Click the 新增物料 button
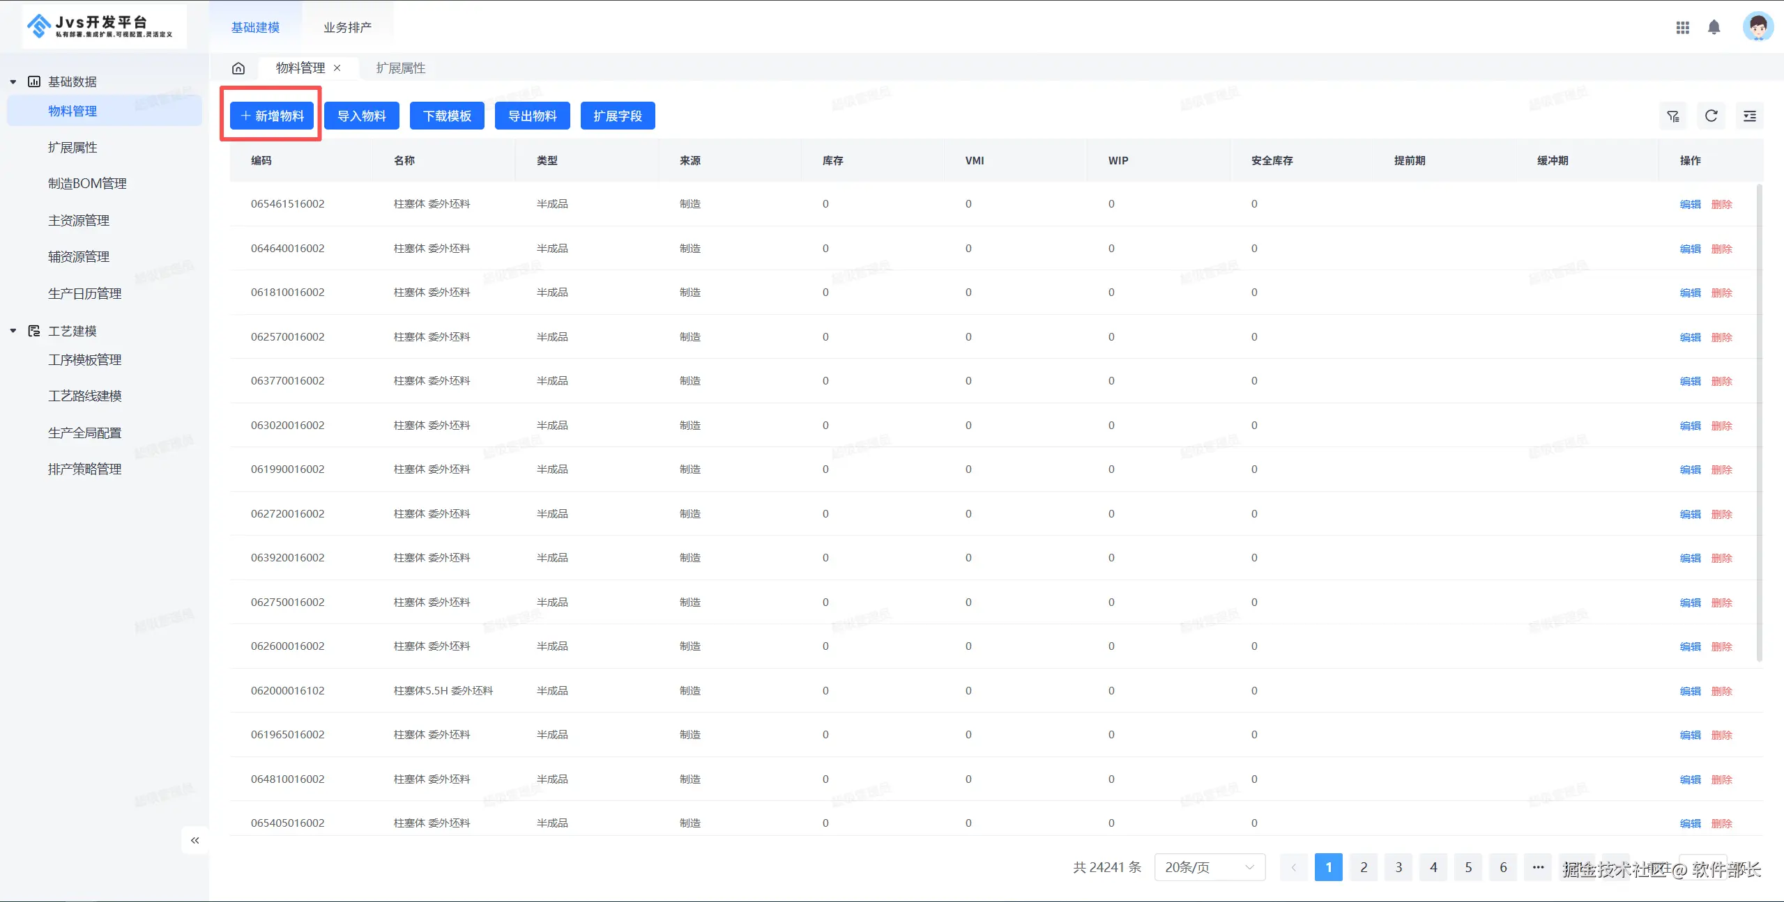The height and width of the screenshot is (902, 1784). [x=272, y=116]
